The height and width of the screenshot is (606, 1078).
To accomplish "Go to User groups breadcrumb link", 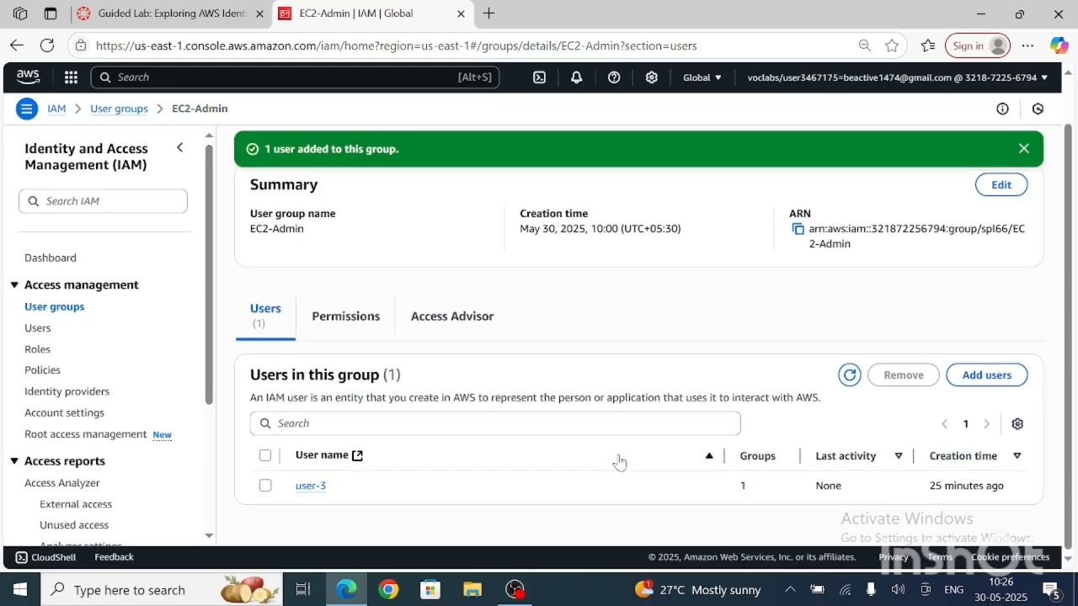I will pyautogui.click(x=119, y=109).
